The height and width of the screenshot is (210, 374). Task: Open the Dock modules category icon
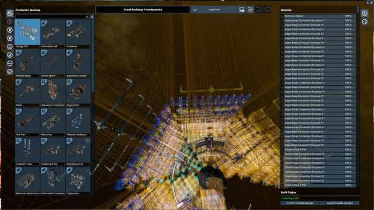click(x=10, y=47)
